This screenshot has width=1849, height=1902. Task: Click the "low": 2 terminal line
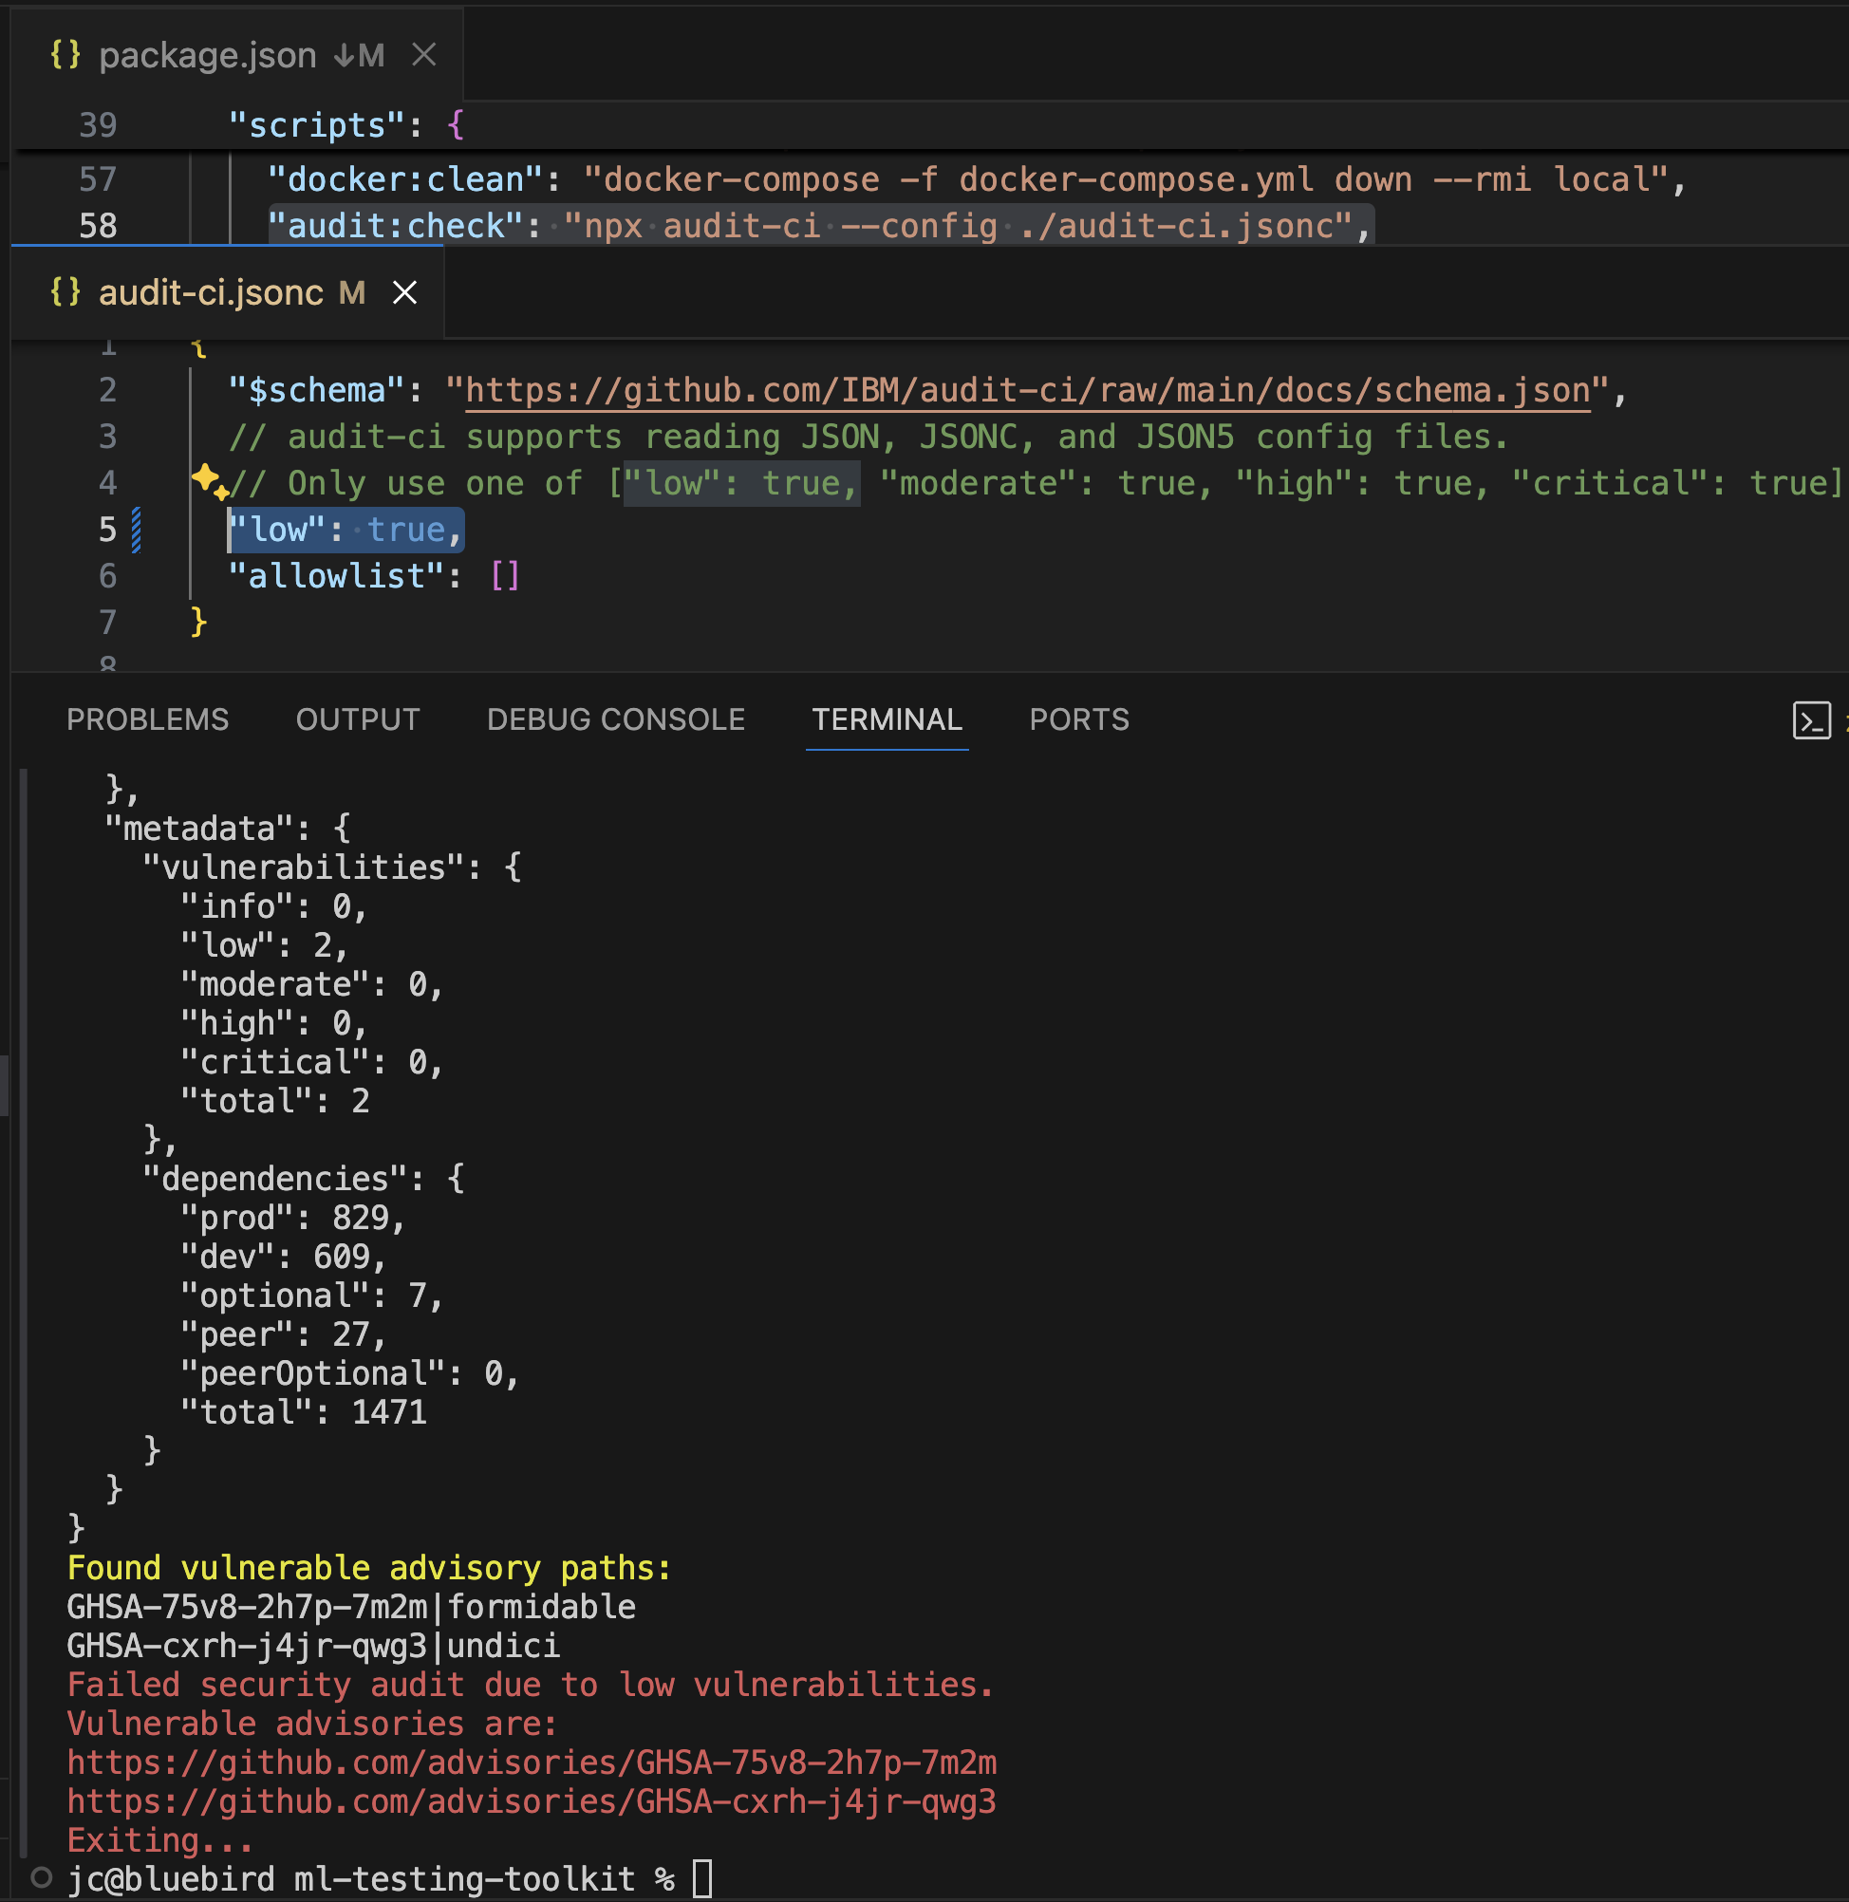[x=263, y=944]
